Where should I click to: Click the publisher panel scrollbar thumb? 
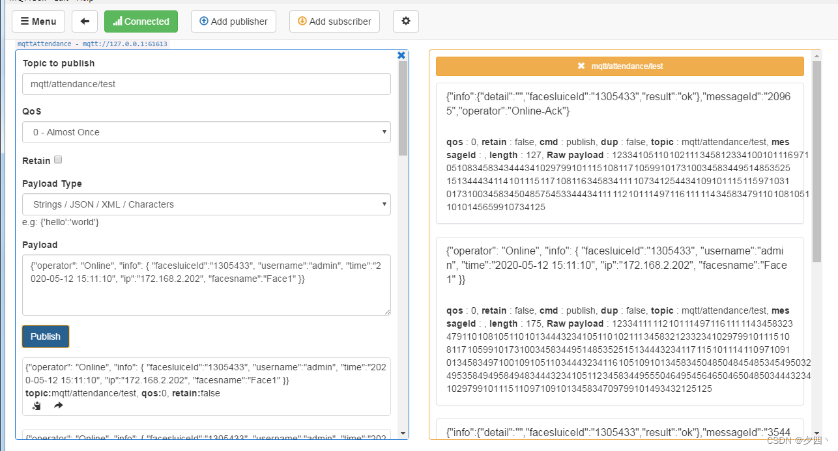(403, 108)
